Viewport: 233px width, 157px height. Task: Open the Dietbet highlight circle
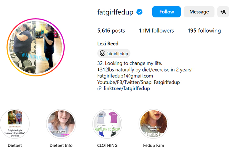tap(15, 124)
